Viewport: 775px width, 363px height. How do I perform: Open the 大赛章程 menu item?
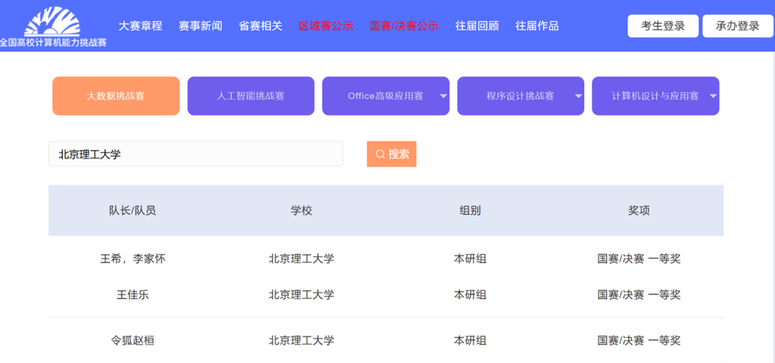pos(140,26)
